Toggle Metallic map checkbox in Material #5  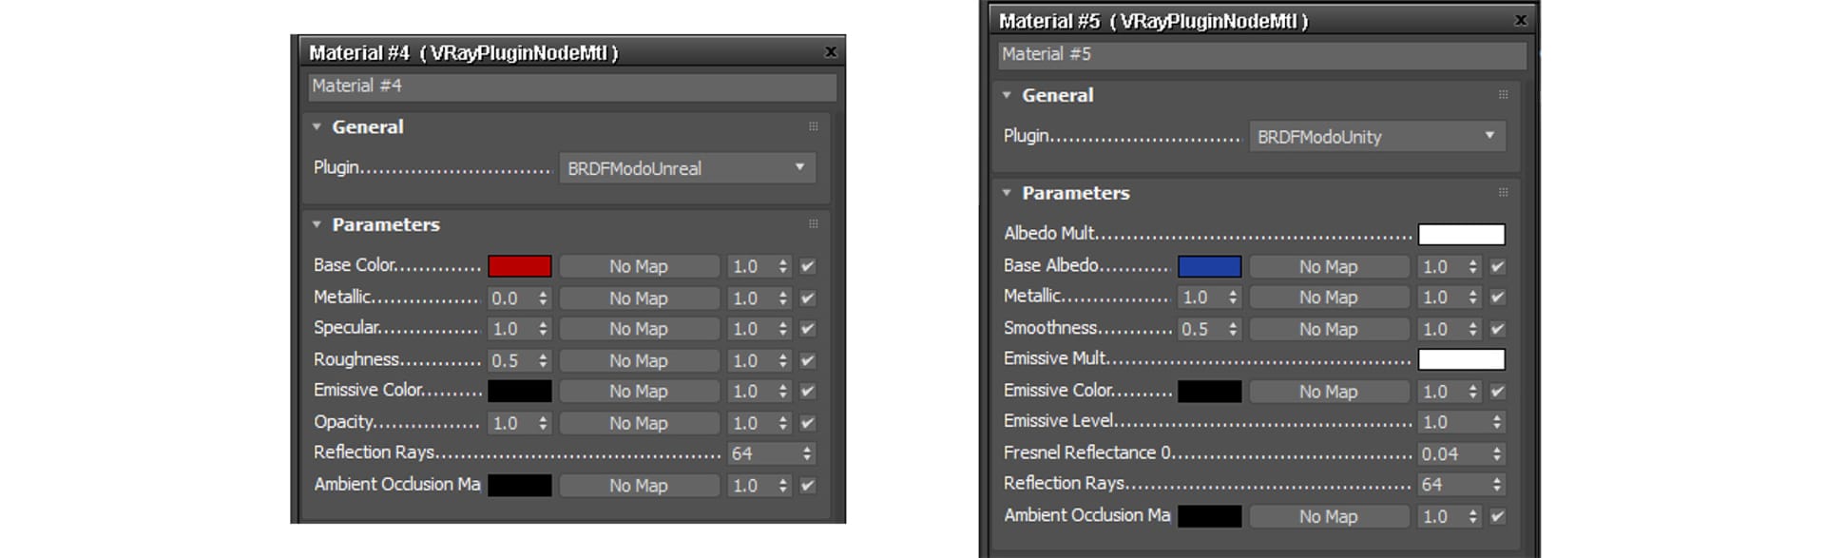[1498, 298]
